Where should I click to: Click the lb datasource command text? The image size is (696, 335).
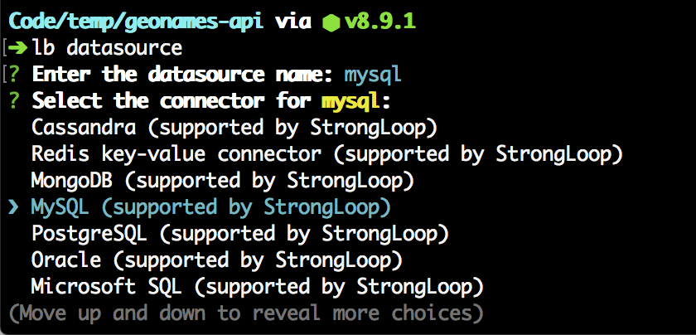click(x=107, y=48)
